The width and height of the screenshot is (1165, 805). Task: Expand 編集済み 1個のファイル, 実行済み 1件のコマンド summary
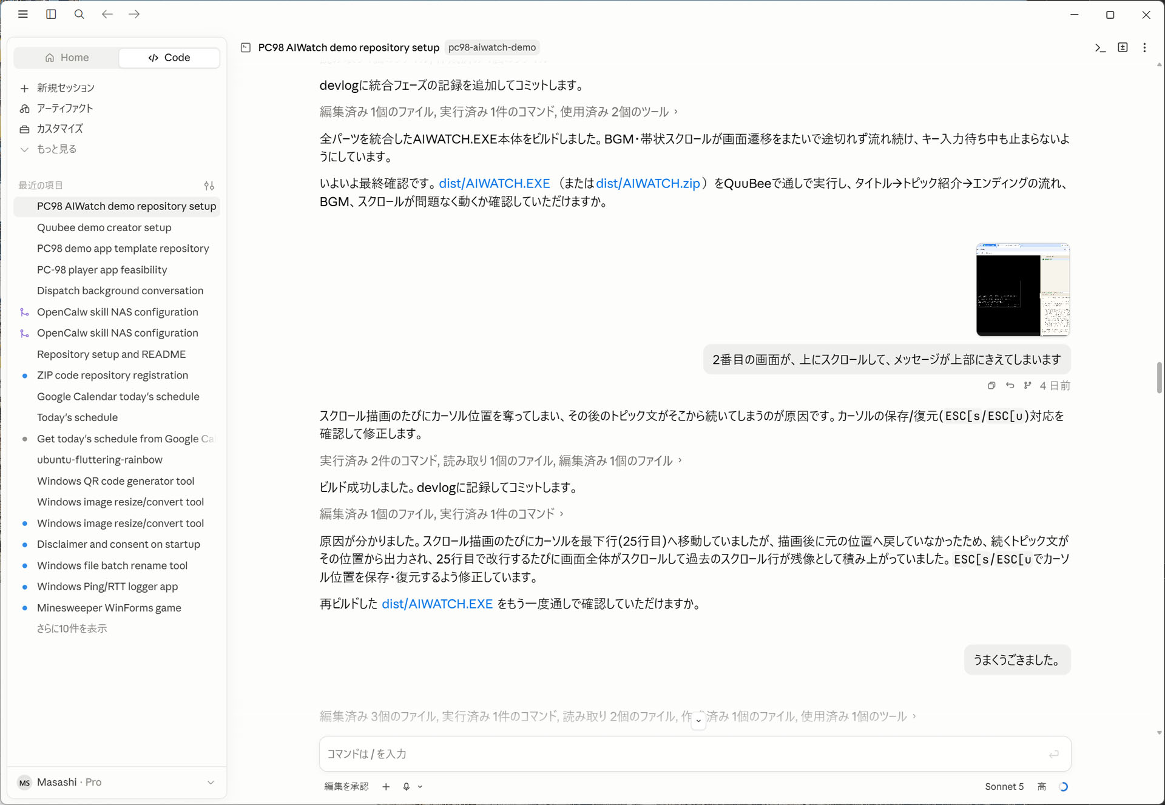pos(442,514)
